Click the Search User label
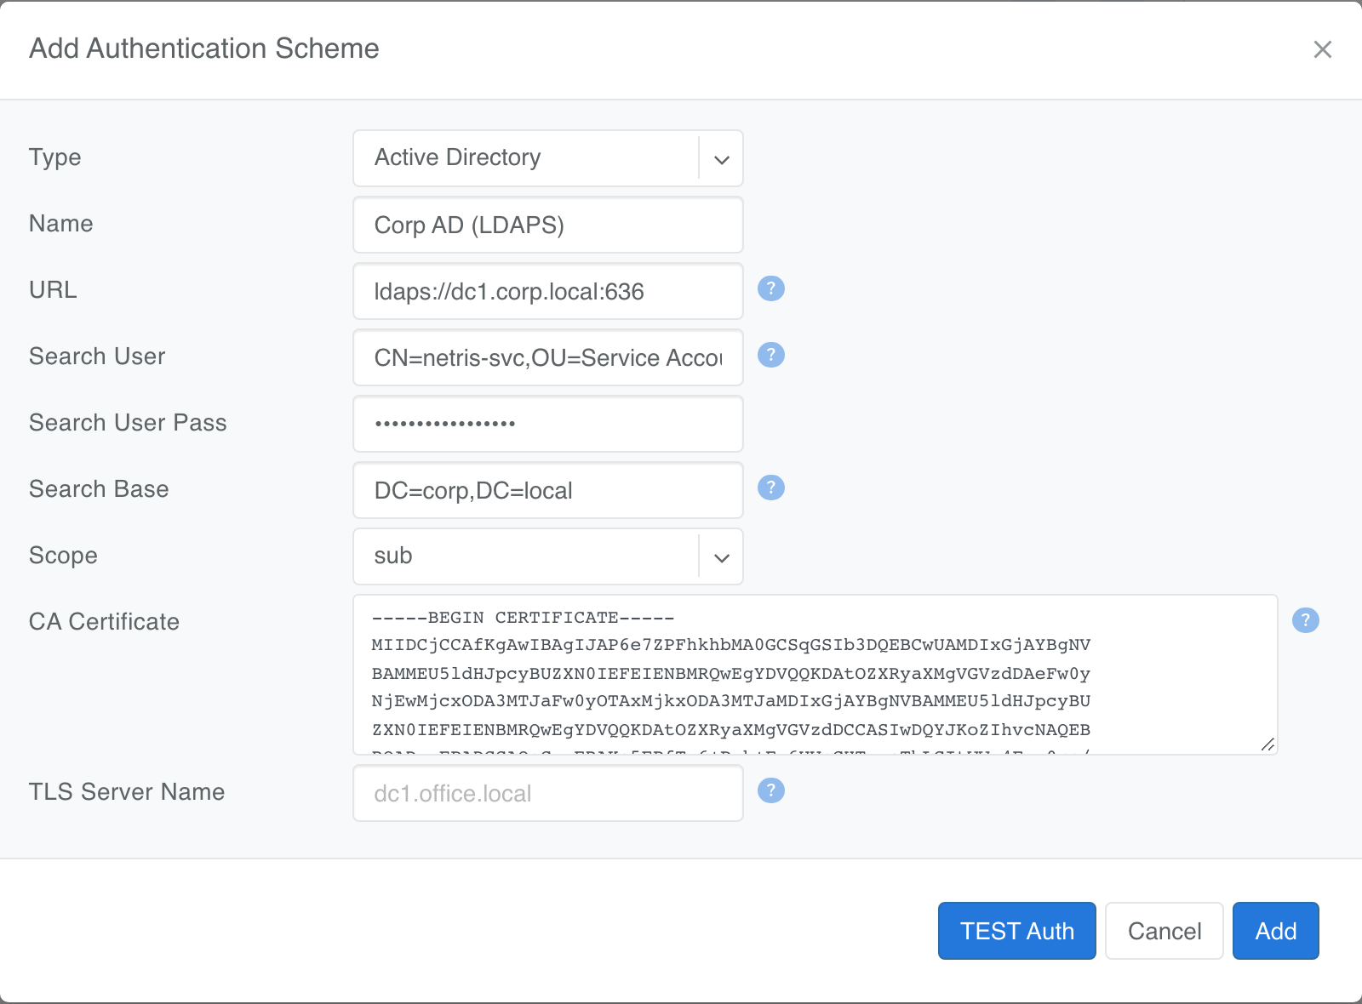Viewport: 1362px width, 1004px height. pyautogui.click(x=97, y=357)
